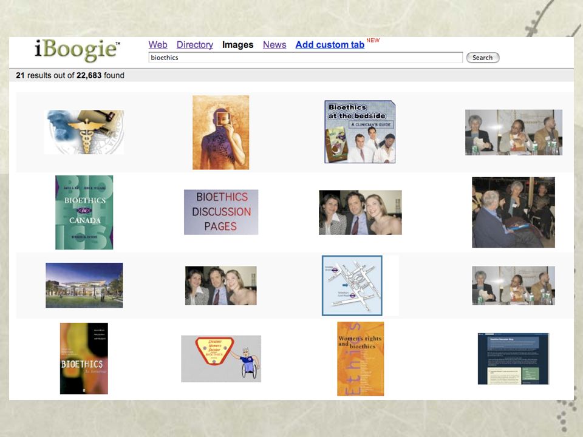Open the Bioethics Discussion Pages image

tap(221, 212)
